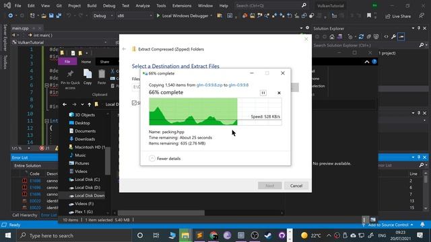Viewport: 431px width, 242px height.
Task: Open the Analyze menu
Action: pyautogui.click(x=143, y=5)
